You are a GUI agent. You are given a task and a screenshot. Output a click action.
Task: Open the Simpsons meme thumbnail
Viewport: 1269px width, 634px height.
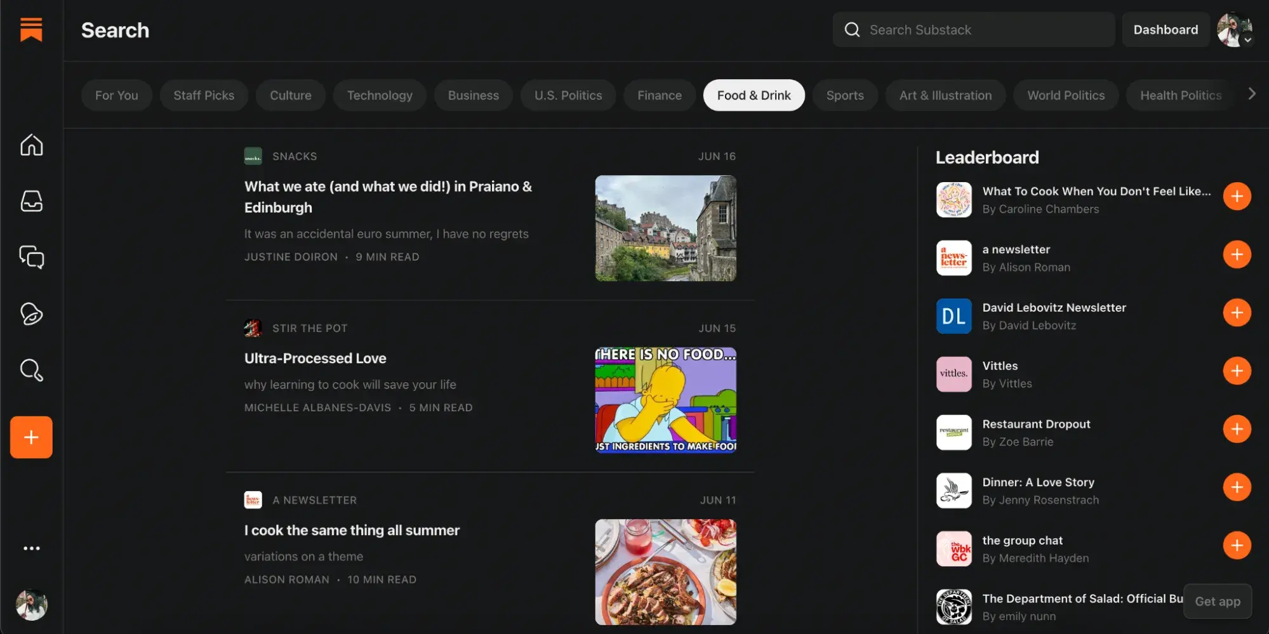coord(665,400)
